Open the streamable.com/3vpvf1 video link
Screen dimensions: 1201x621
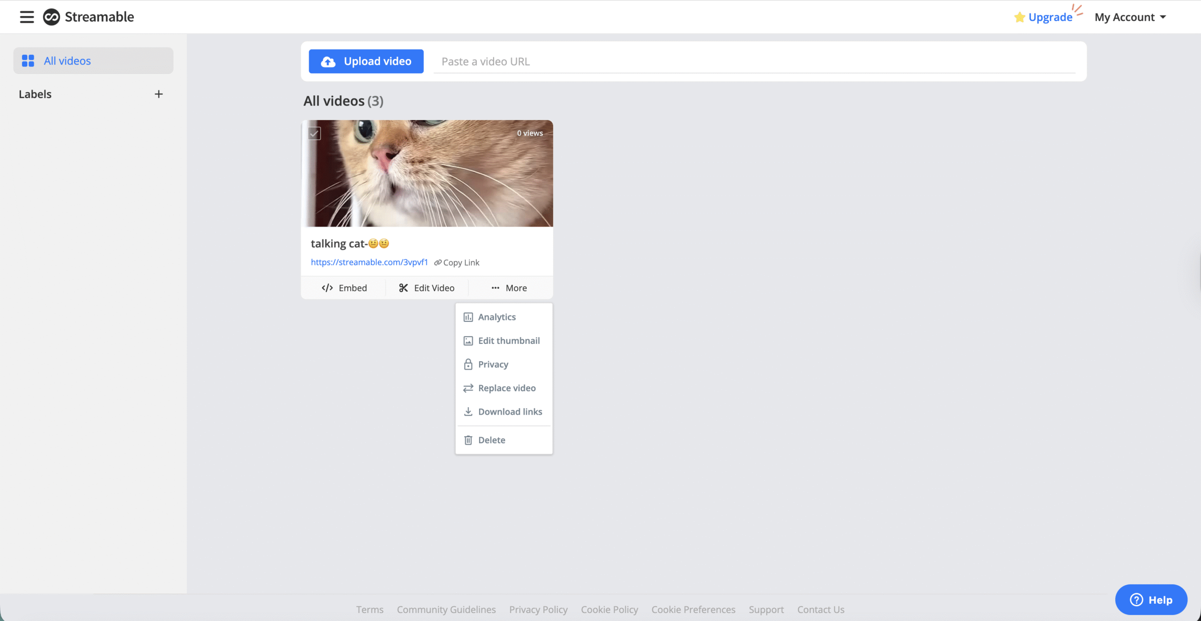[369, 262]
